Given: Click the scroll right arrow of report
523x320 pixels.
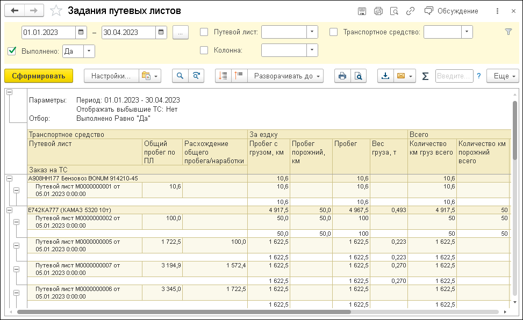Looking at the screenshot, I should pos(505,312).
